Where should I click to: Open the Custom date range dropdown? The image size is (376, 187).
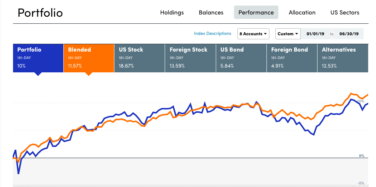(288, 34)
